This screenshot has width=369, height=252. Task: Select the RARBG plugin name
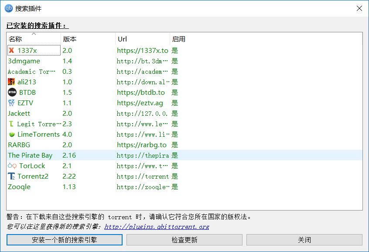pos(19,145)
